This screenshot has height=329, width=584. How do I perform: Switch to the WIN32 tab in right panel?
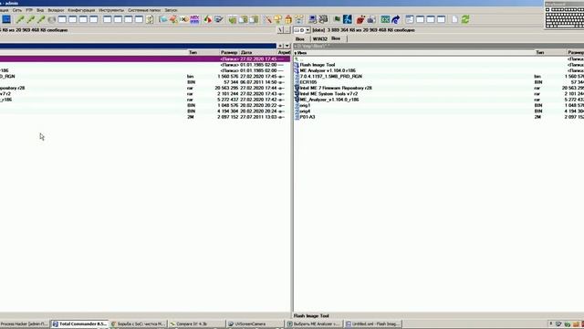319,38
